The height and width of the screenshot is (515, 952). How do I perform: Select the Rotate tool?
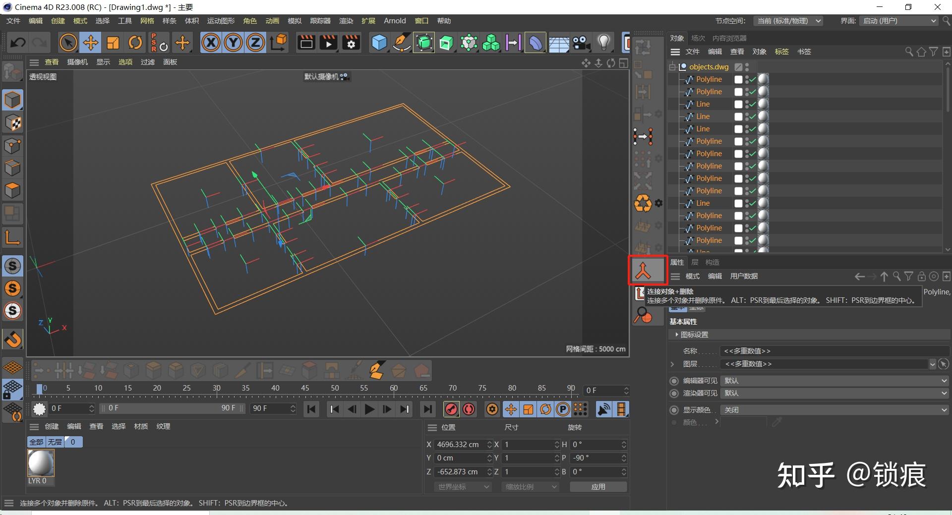point(135,43)
